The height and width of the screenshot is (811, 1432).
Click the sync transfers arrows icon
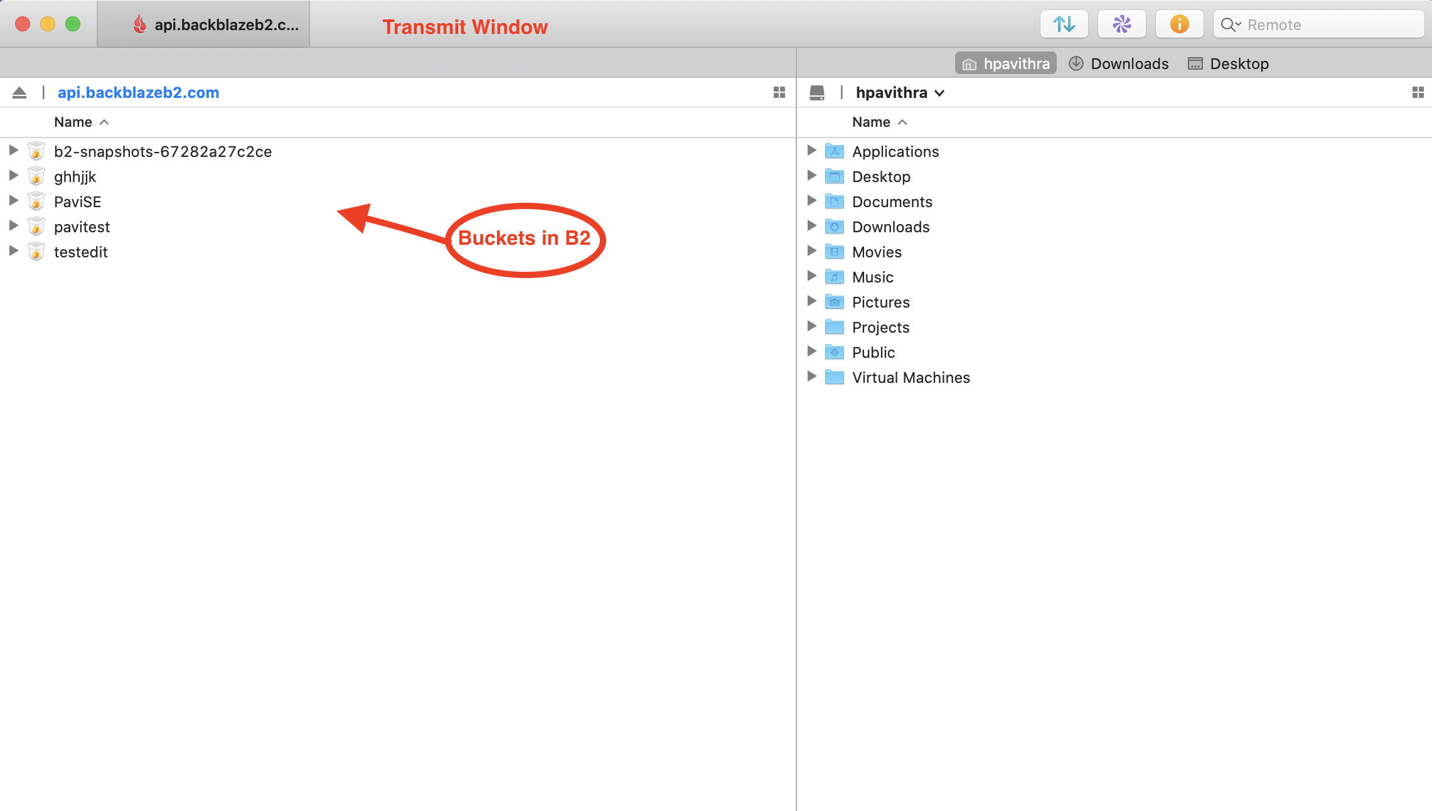(1064, 24)
